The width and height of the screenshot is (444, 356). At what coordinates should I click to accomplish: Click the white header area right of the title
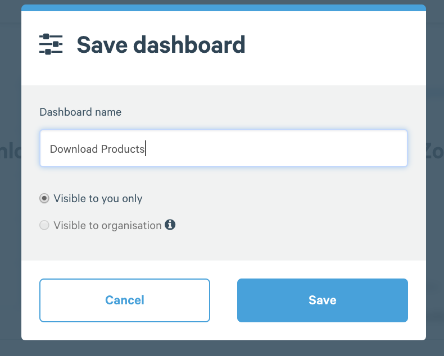(x=334, y=45)
